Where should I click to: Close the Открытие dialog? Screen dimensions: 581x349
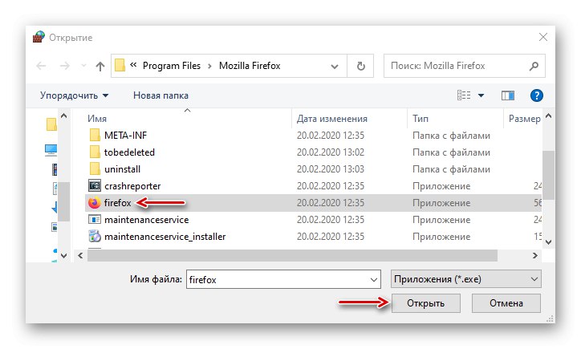point(543,37)
